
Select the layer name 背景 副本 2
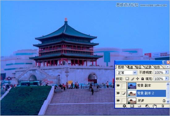coord(146,93)
